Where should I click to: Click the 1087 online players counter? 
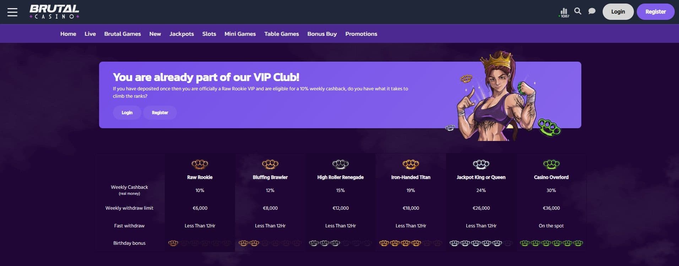[564, 12]
